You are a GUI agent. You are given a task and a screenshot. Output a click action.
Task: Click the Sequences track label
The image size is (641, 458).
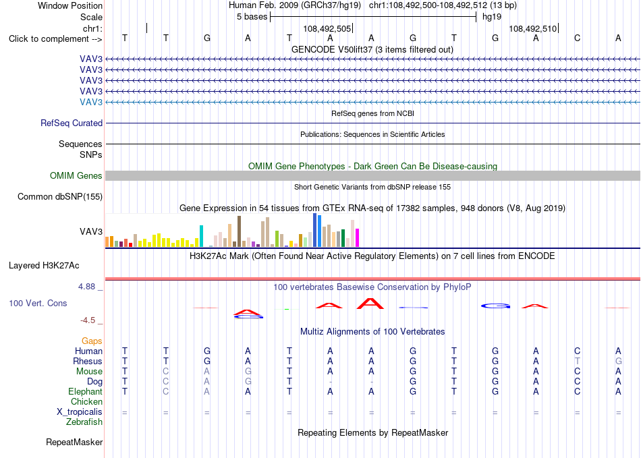80,144
